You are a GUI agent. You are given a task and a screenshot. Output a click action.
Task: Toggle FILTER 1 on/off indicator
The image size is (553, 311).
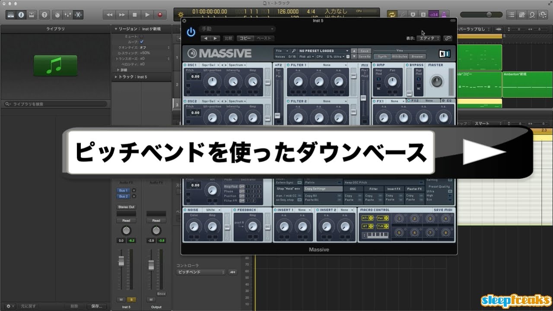coord(288,65)
